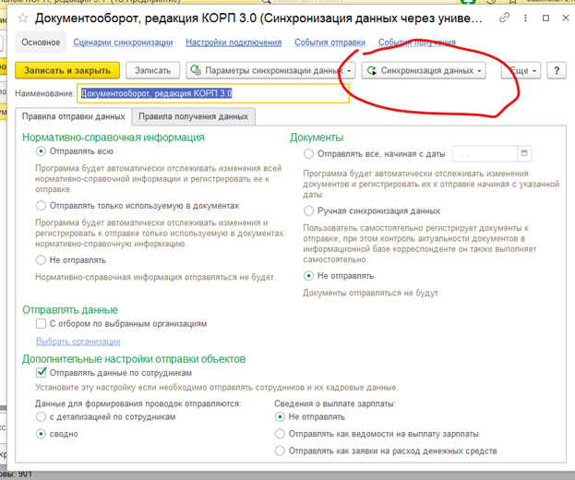Click label Сведения о выплате зарплаты

click(x=335, y=403)
